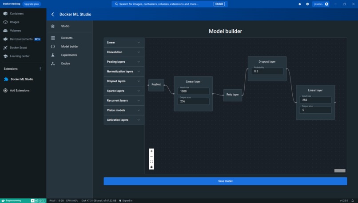Click the engine play button in status bar
The width and height of the screenshot is (358, 203).
point(32,201)
